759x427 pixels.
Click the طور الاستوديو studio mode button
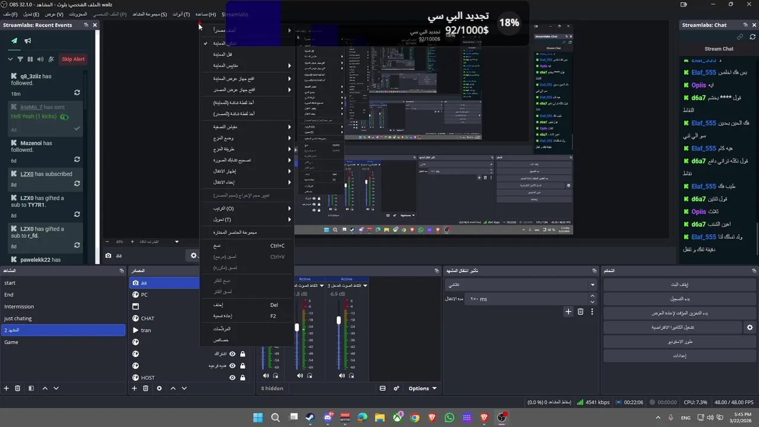[x=678, y=342]
